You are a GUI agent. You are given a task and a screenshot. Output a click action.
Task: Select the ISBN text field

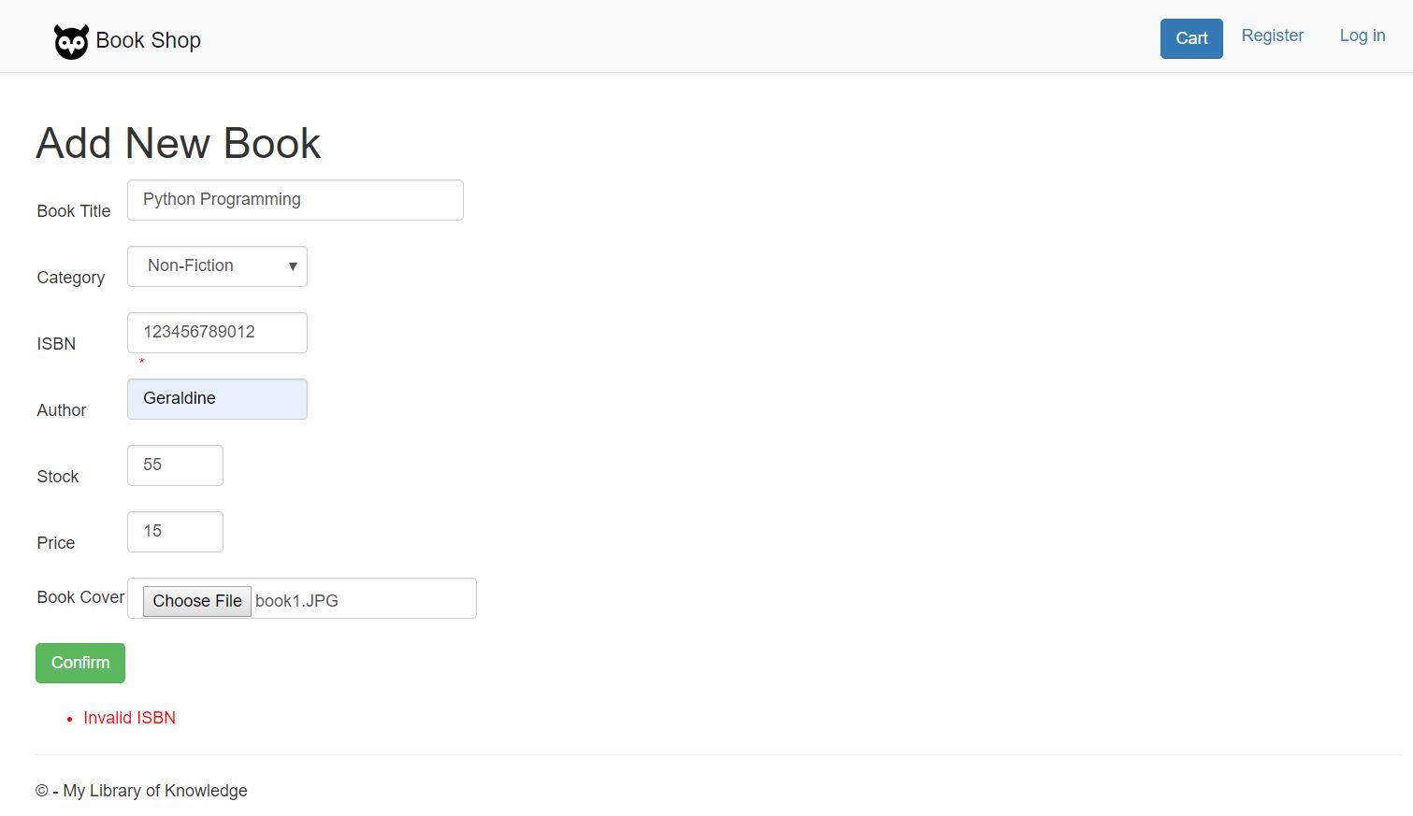(217, 333)
